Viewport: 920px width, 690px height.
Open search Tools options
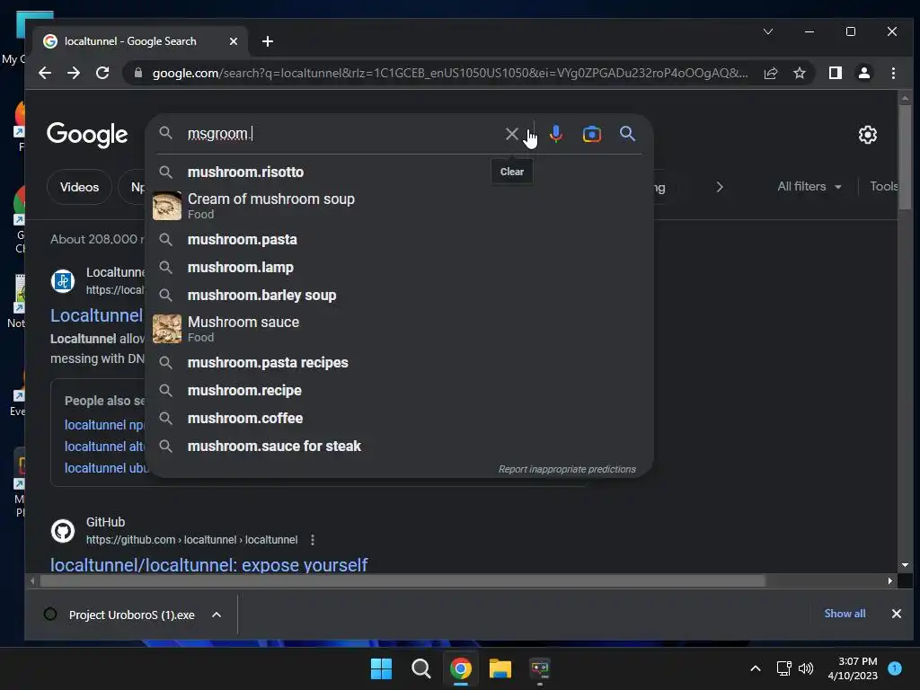click(884, 187)
